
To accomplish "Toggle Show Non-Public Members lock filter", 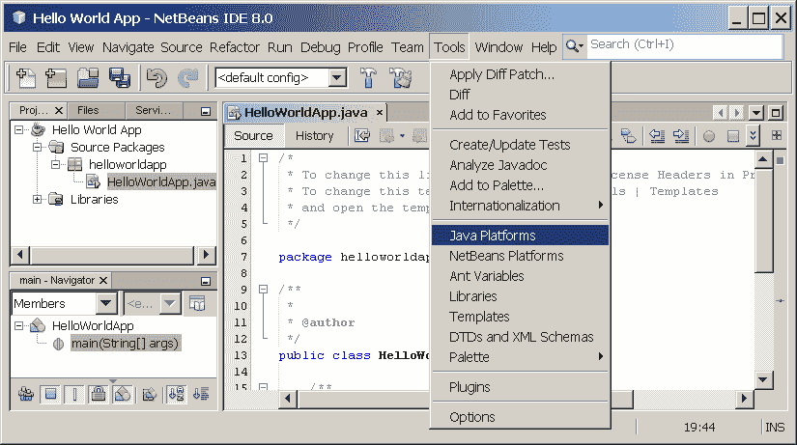I will pos(99,394).
